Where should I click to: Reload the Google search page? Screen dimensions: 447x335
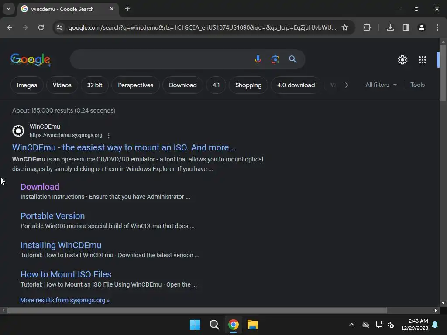tap(41, 27)
